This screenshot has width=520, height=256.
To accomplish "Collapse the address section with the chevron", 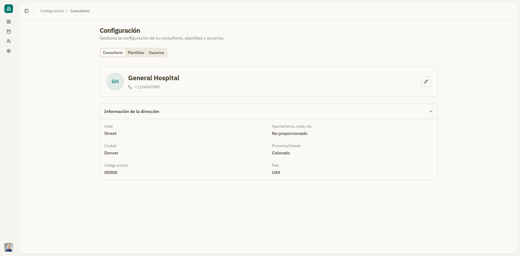I will coord(431,111).
